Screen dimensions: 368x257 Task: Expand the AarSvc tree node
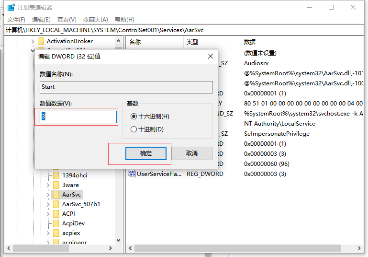click(48, 195)
